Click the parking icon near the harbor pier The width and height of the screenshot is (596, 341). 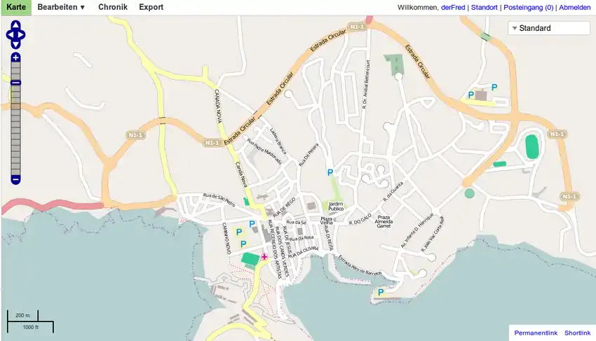click(x=381, y=292)
